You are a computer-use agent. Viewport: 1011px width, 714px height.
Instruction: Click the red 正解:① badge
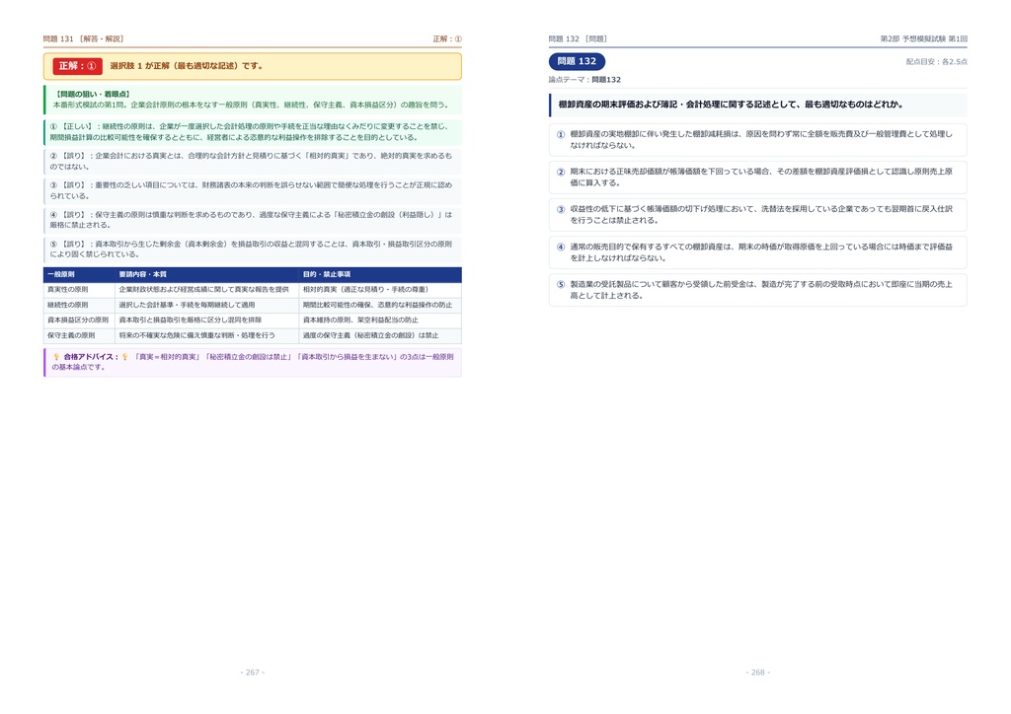[77, 66]
